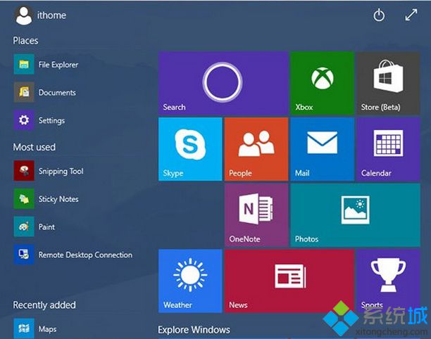This screenshot has height=339, width=431.
Task: Open the Search Cortana tile
Action: 223,83
